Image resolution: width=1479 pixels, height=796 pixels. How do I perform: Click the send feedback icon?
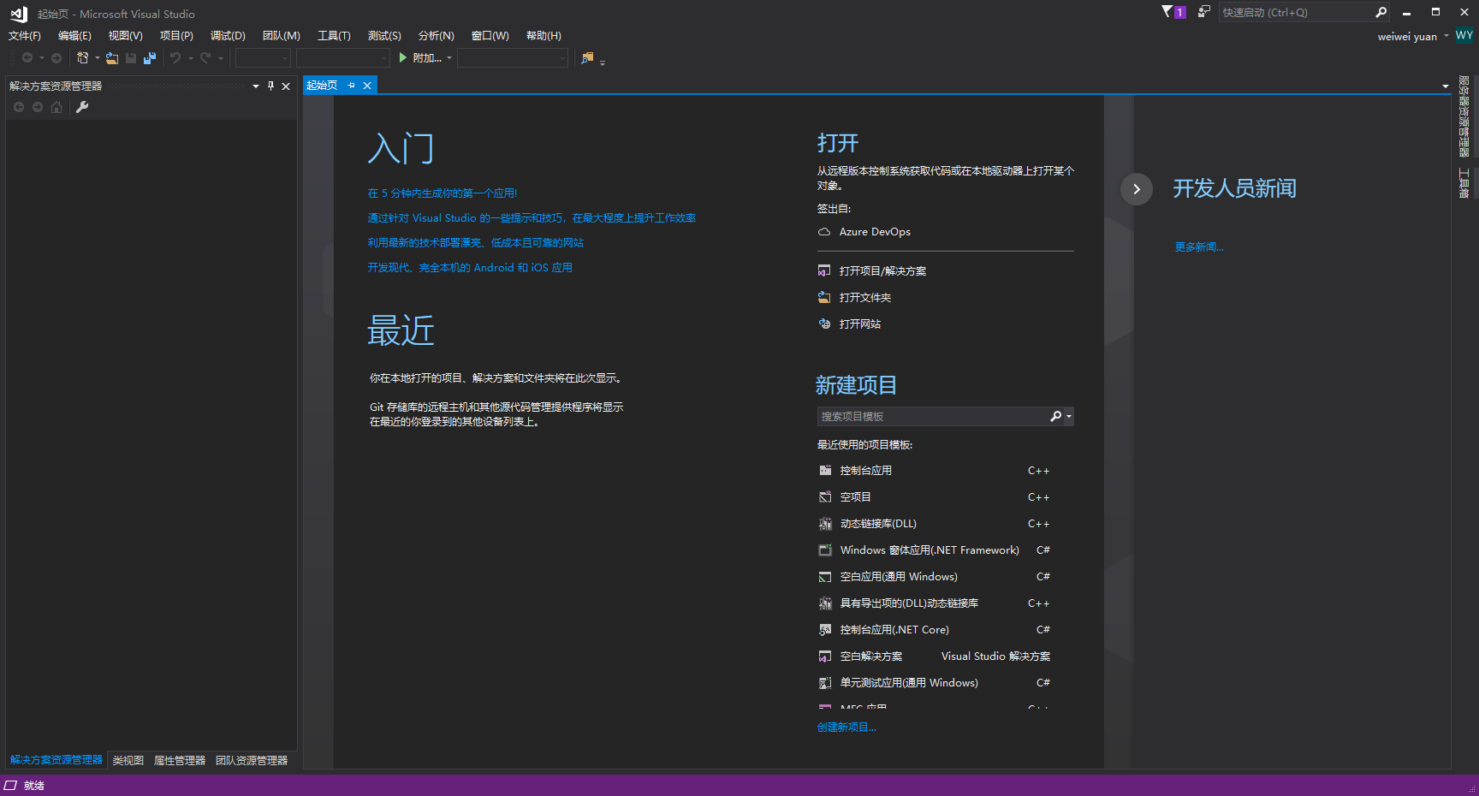coord(1204,12)
